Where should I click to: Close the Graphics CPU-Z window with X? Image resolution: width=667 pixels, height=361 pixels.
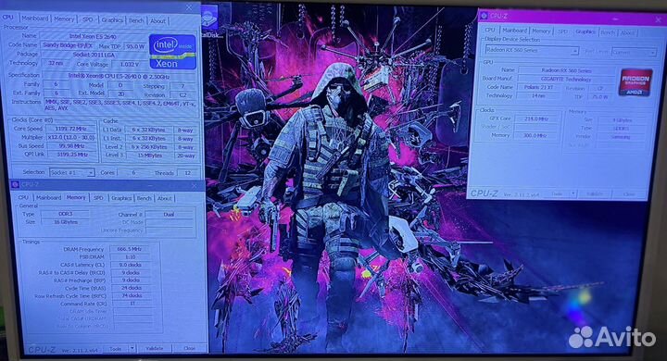[658, 19]
